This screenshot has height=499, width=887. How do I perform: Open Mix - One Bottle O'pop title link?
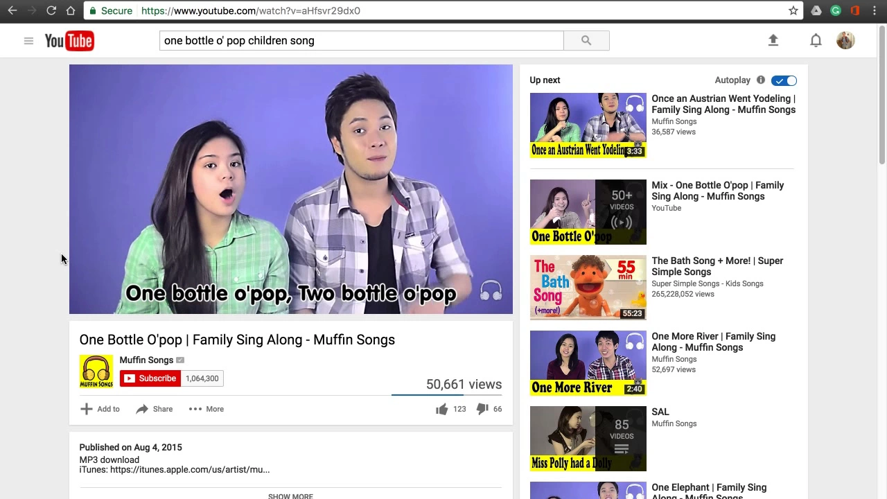coord(718,191)
